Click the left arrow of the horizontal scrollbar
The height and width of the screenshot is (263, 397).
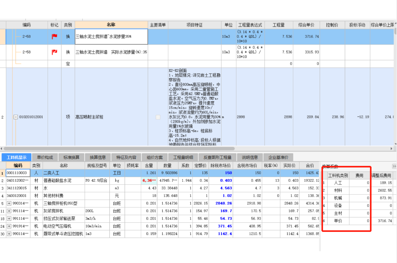point(1,148)
